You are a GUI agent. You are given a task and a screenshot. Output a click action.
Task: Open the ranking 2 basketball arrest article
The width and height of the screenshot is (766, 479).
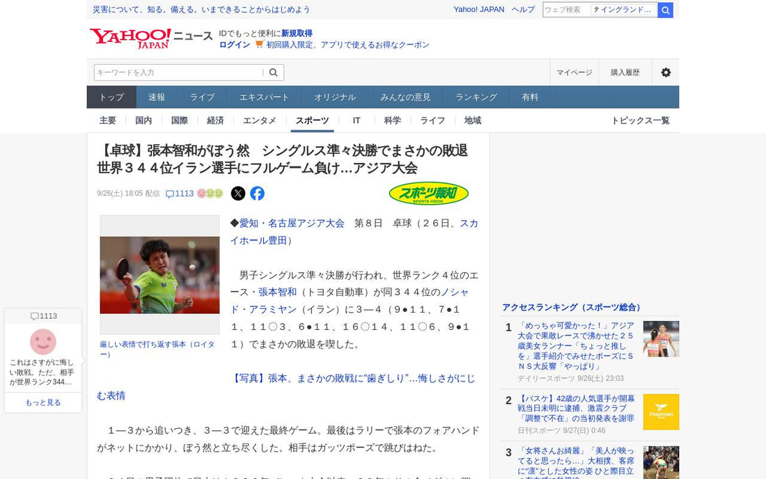(576, 408)
